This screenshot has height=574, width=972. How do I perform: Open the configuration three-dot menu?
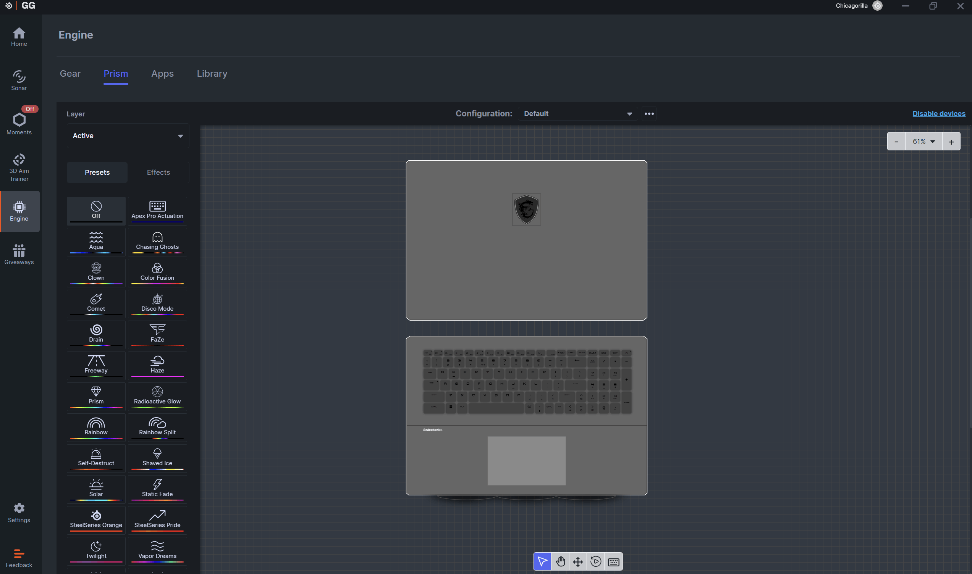(649, 114)
